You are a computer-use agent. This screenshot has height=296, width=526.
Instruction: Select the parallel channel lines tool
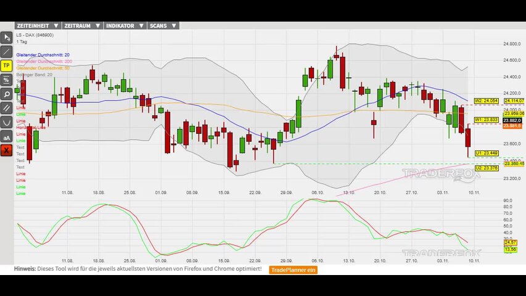[7, 108]
